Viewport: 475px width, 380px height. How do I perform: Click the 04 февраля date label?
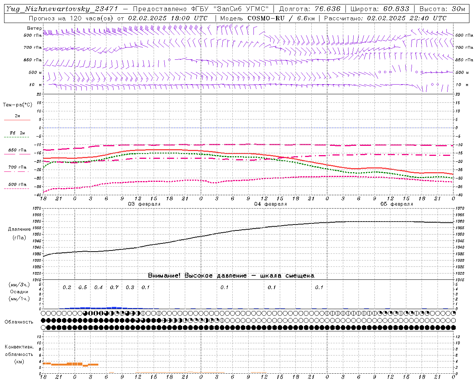coord(271,204)
